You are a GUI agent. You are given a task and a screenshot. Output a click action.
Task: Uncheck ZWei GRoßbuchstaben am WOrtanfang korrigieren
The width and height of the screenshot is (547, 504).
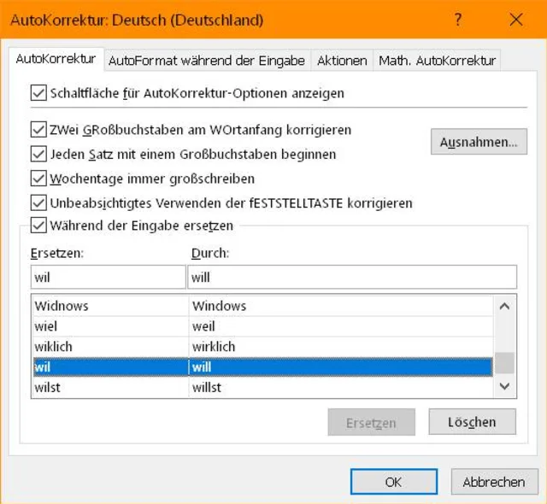[38, 131]
